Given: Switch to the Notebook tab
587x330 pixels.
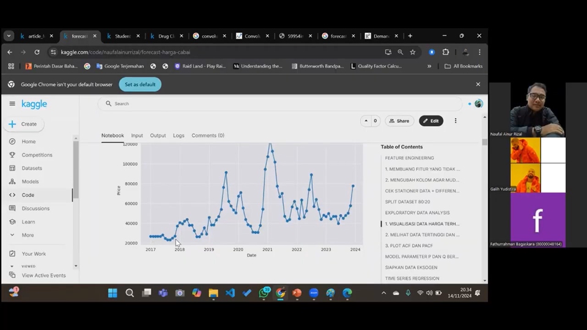Looking at the screenshot, I should point(113,136).
